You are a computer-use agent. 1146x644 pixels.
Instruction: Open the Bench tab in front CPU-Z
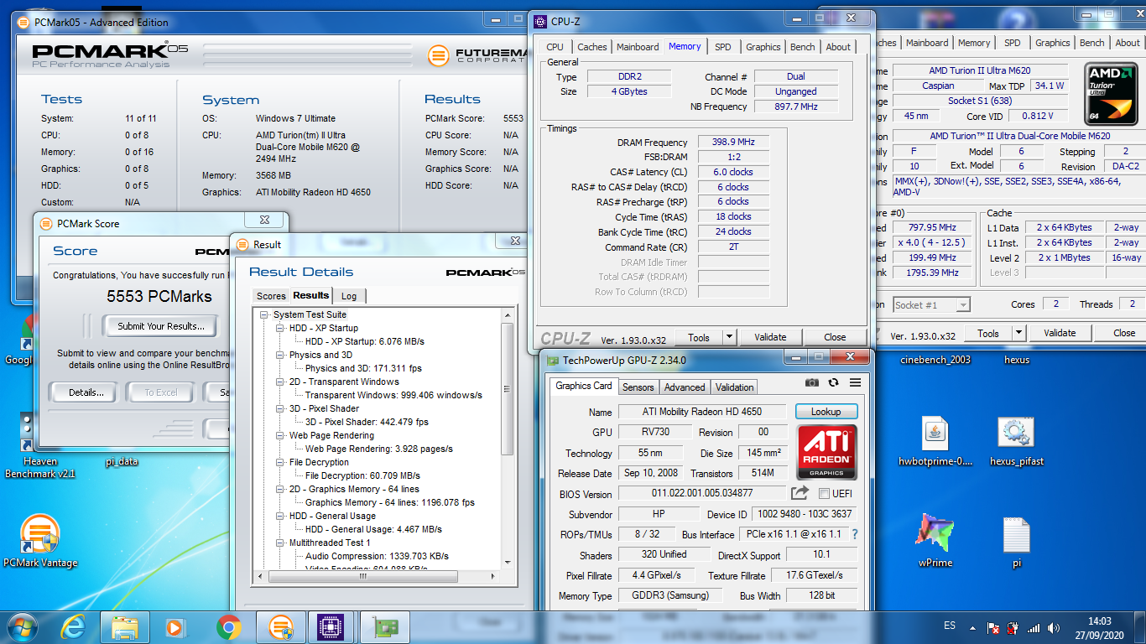point(802,47)
